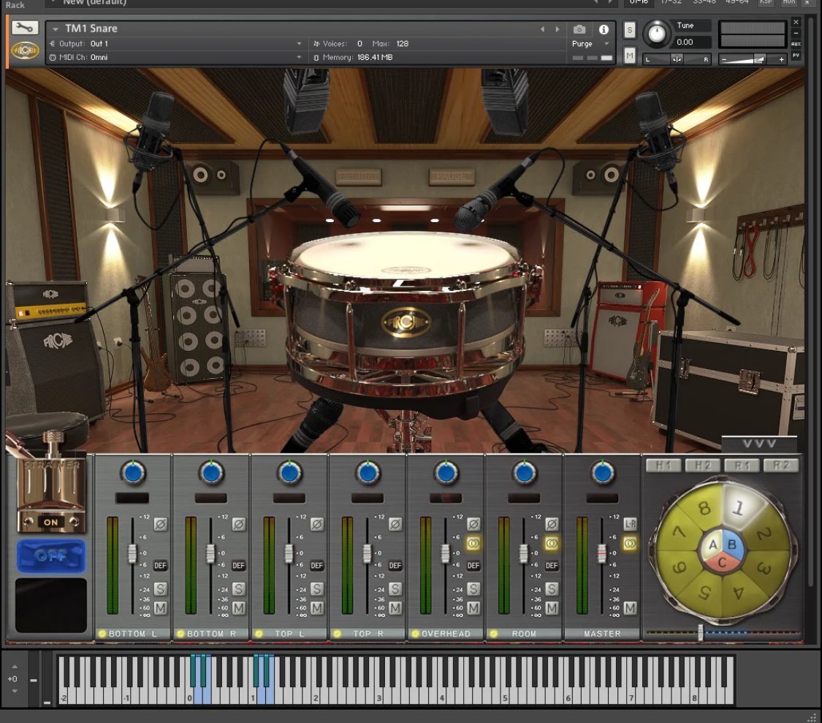Toggle stereo link on MASTER channel
Viewport: 822px width, 723px height.
click(x=630, y=544)
